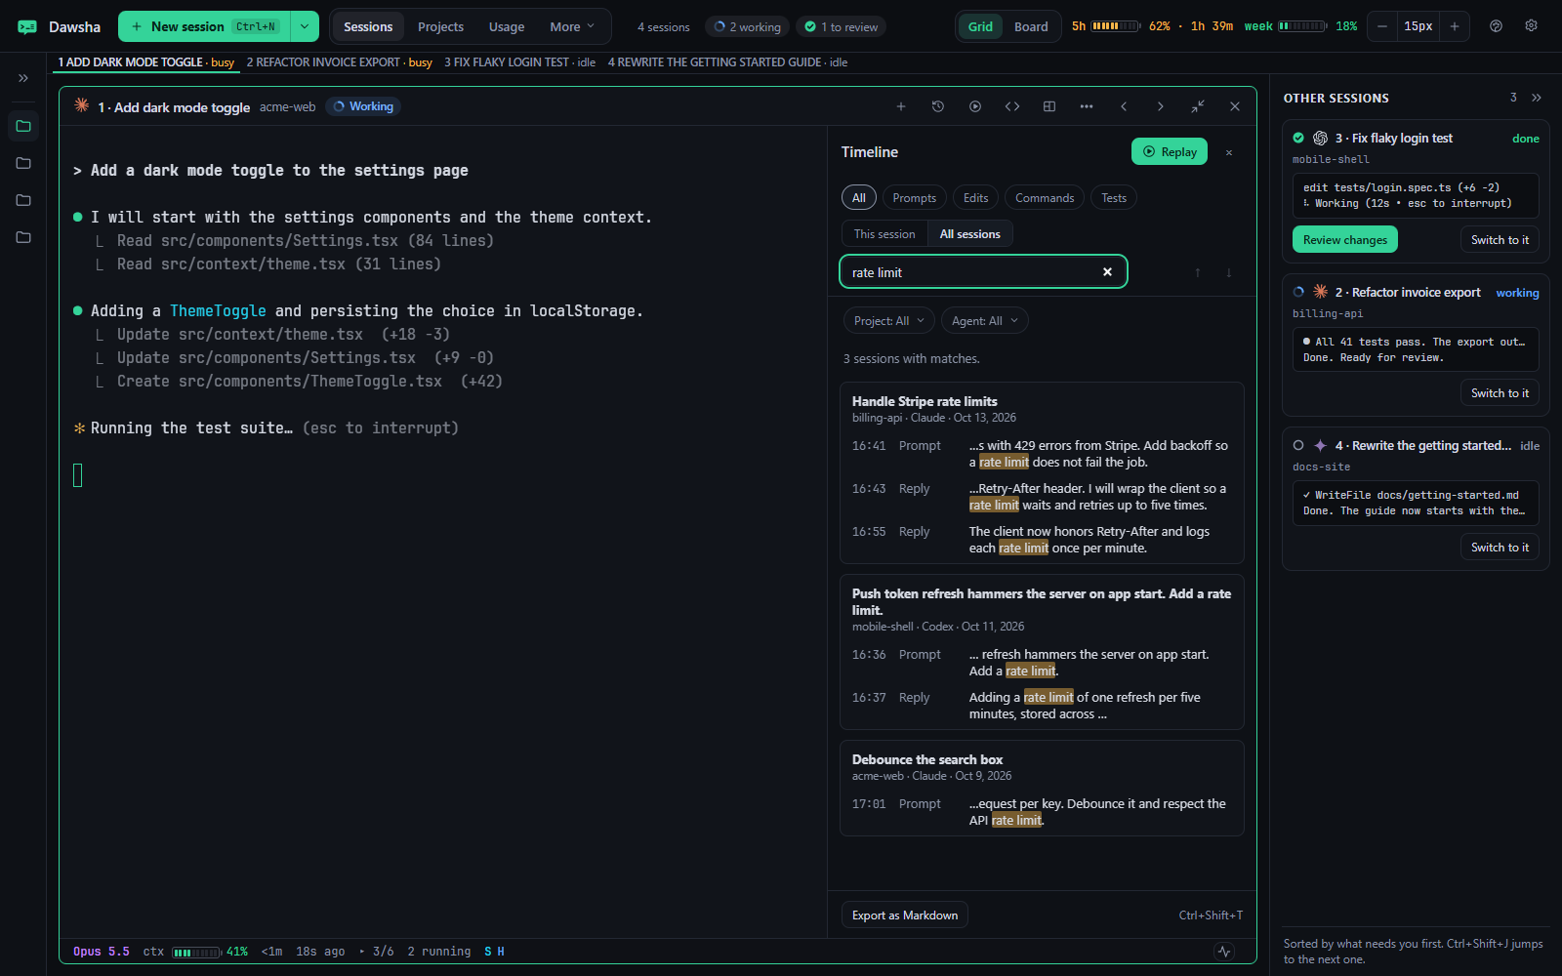Open the New session dropdown arrow
The image size is (1562, 976).
tap(305, 26)
